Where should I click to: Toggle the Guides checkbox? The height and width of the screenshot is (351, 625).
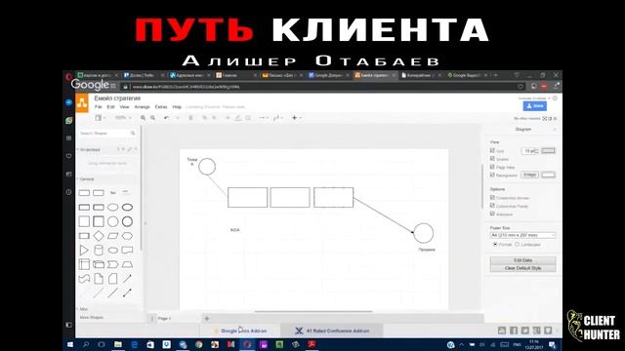click(492, 159)
